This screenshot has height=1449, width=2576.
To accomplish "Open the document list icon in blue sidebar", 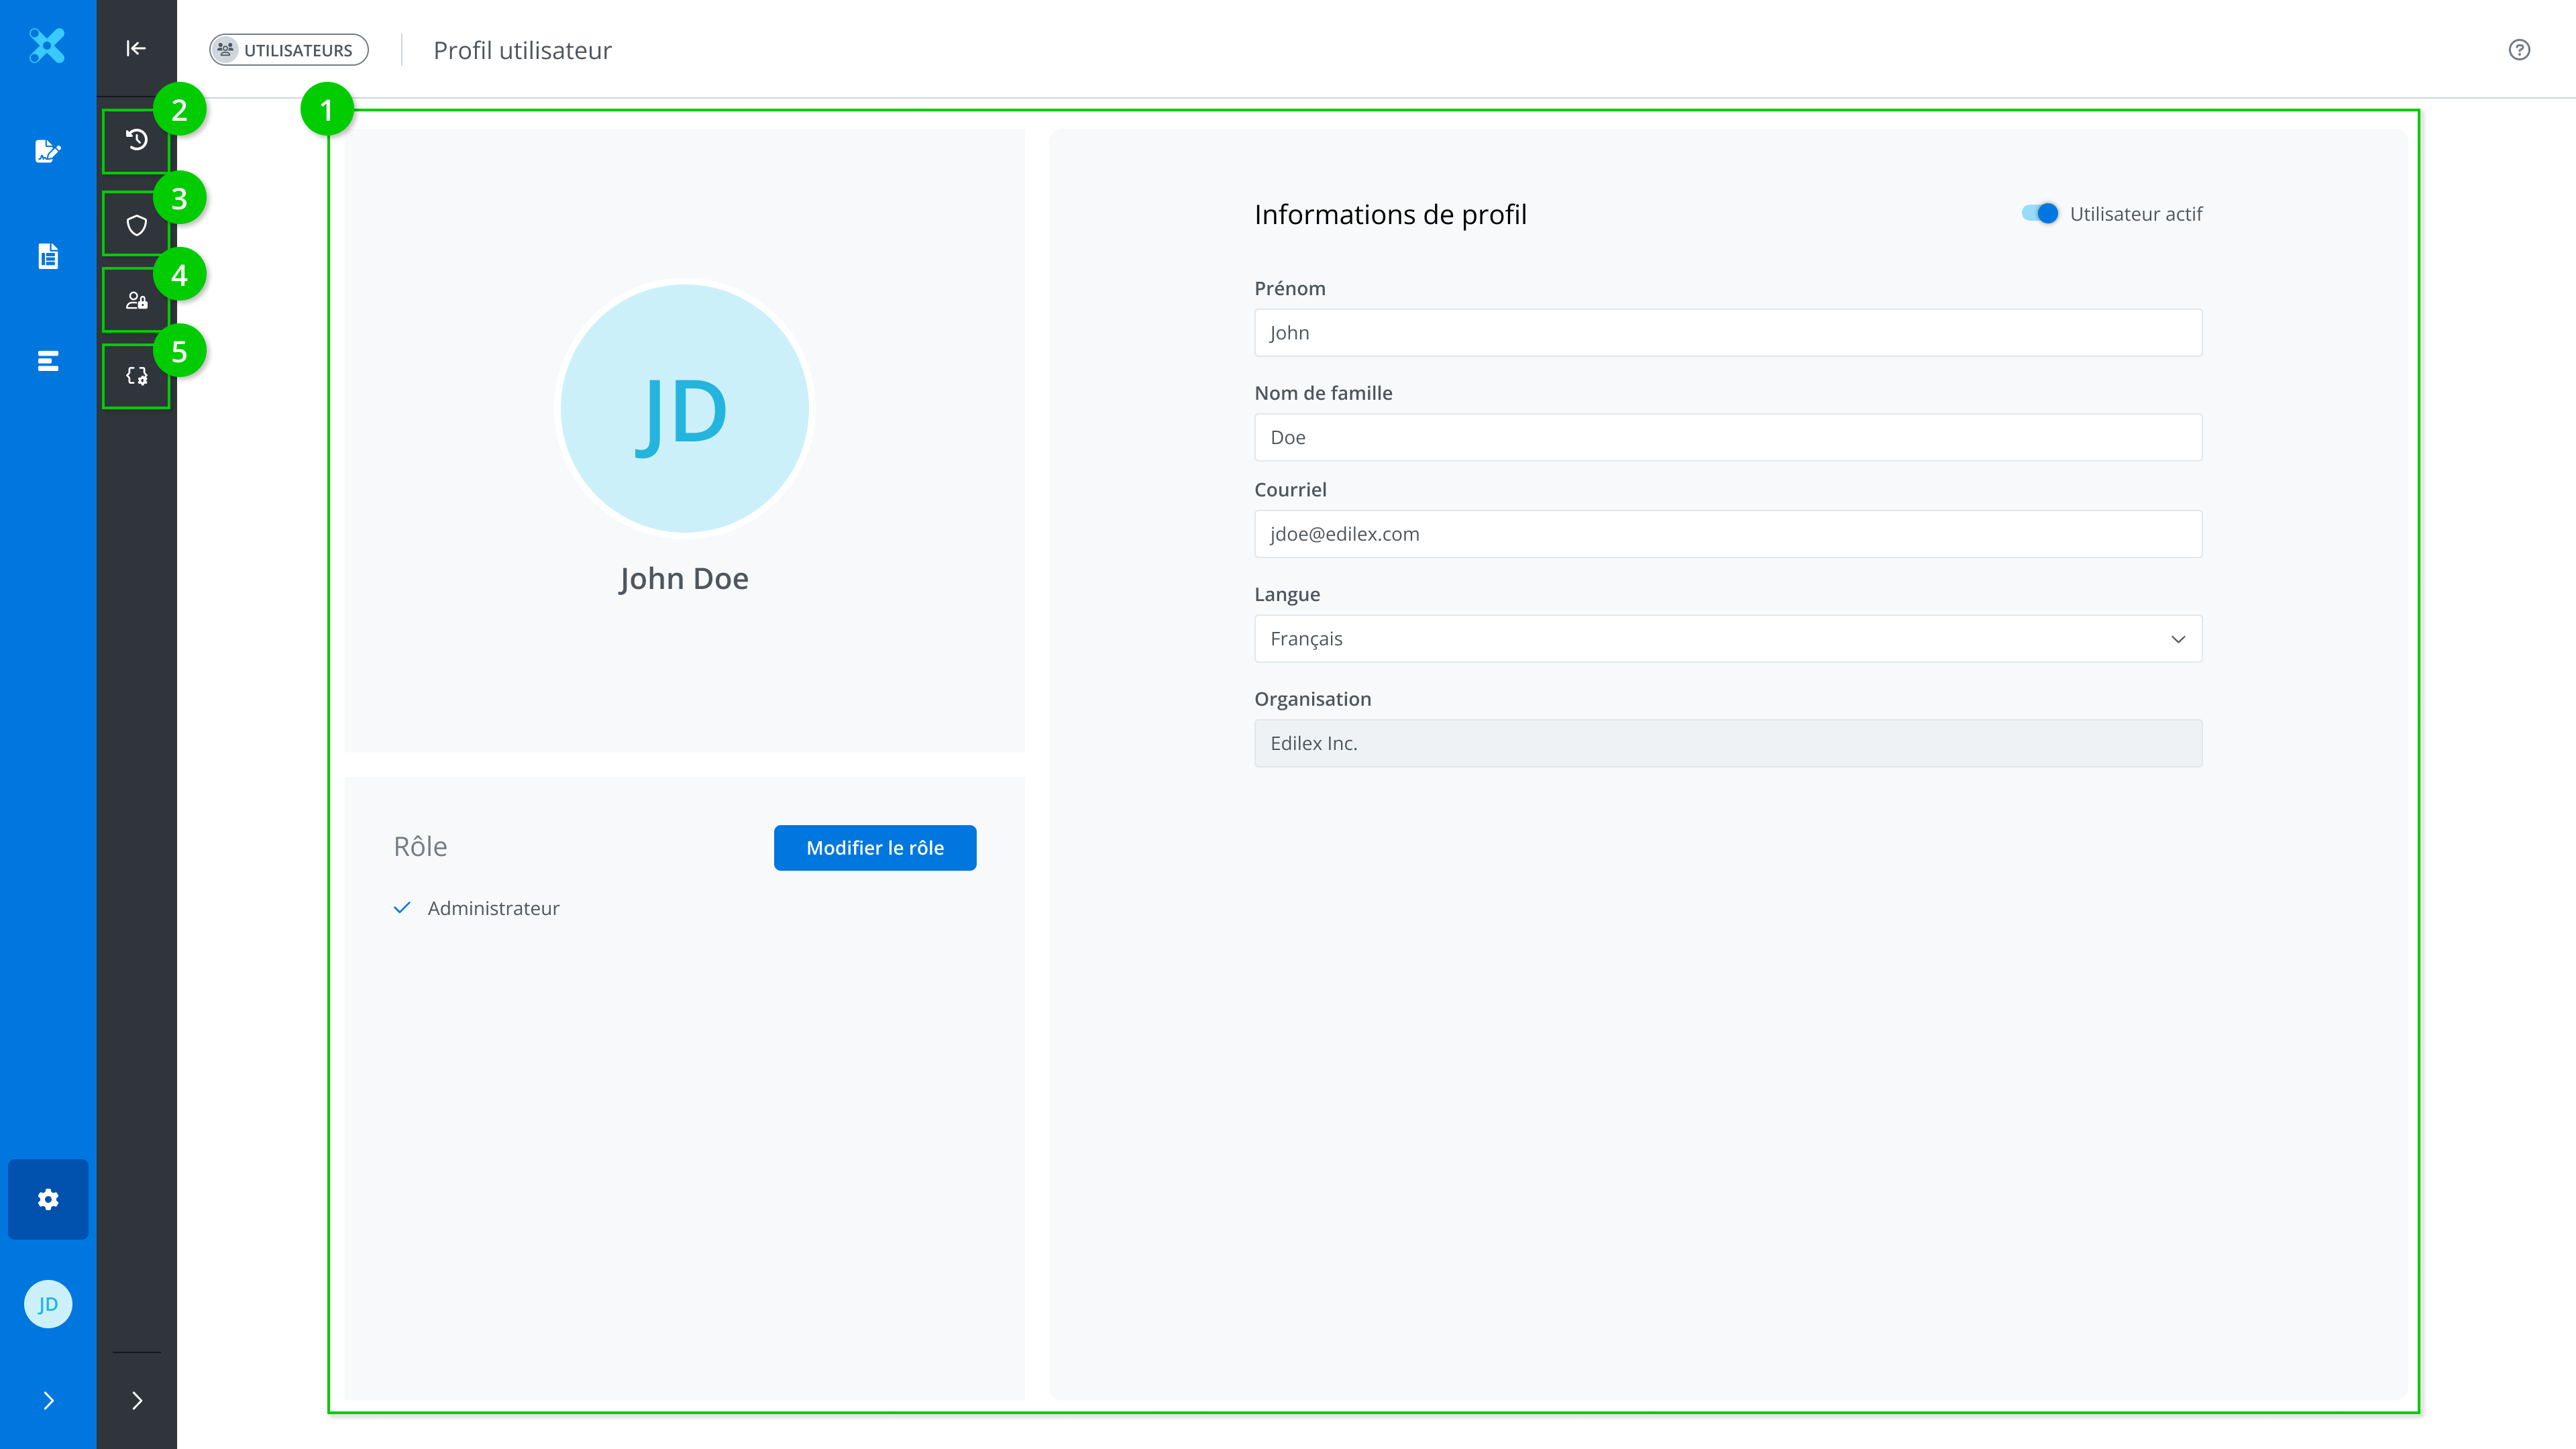I will point(48,256).
